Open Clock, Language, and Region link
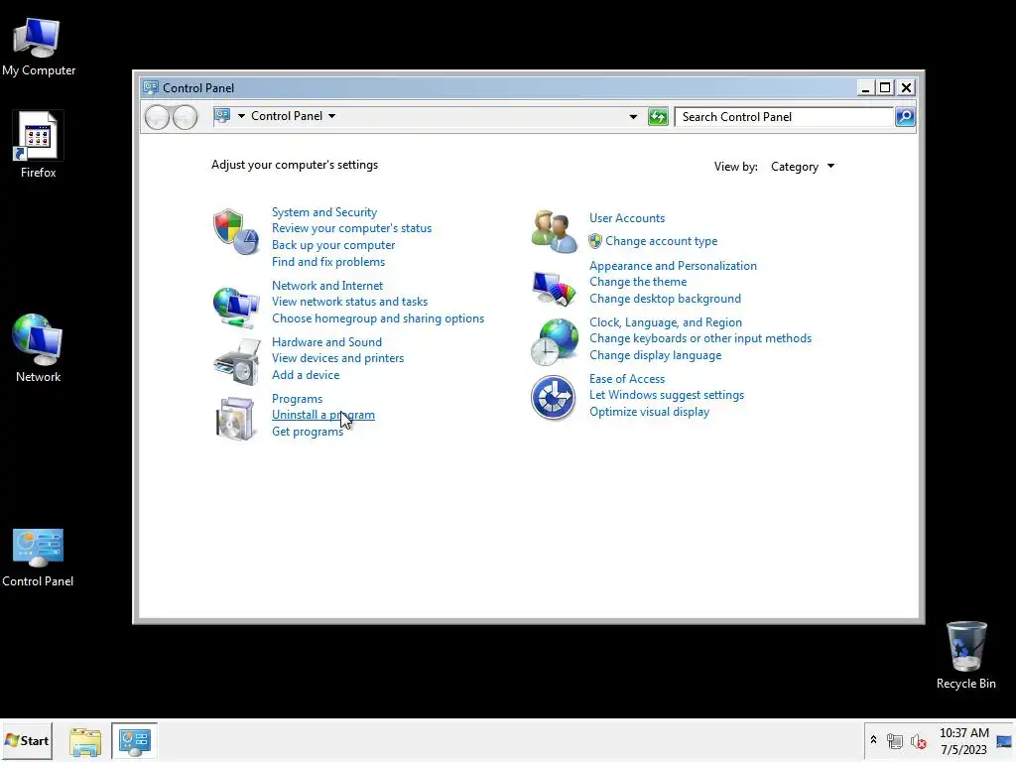The height and width of the screenshot is (762, 1016). [x=666, y=322]
